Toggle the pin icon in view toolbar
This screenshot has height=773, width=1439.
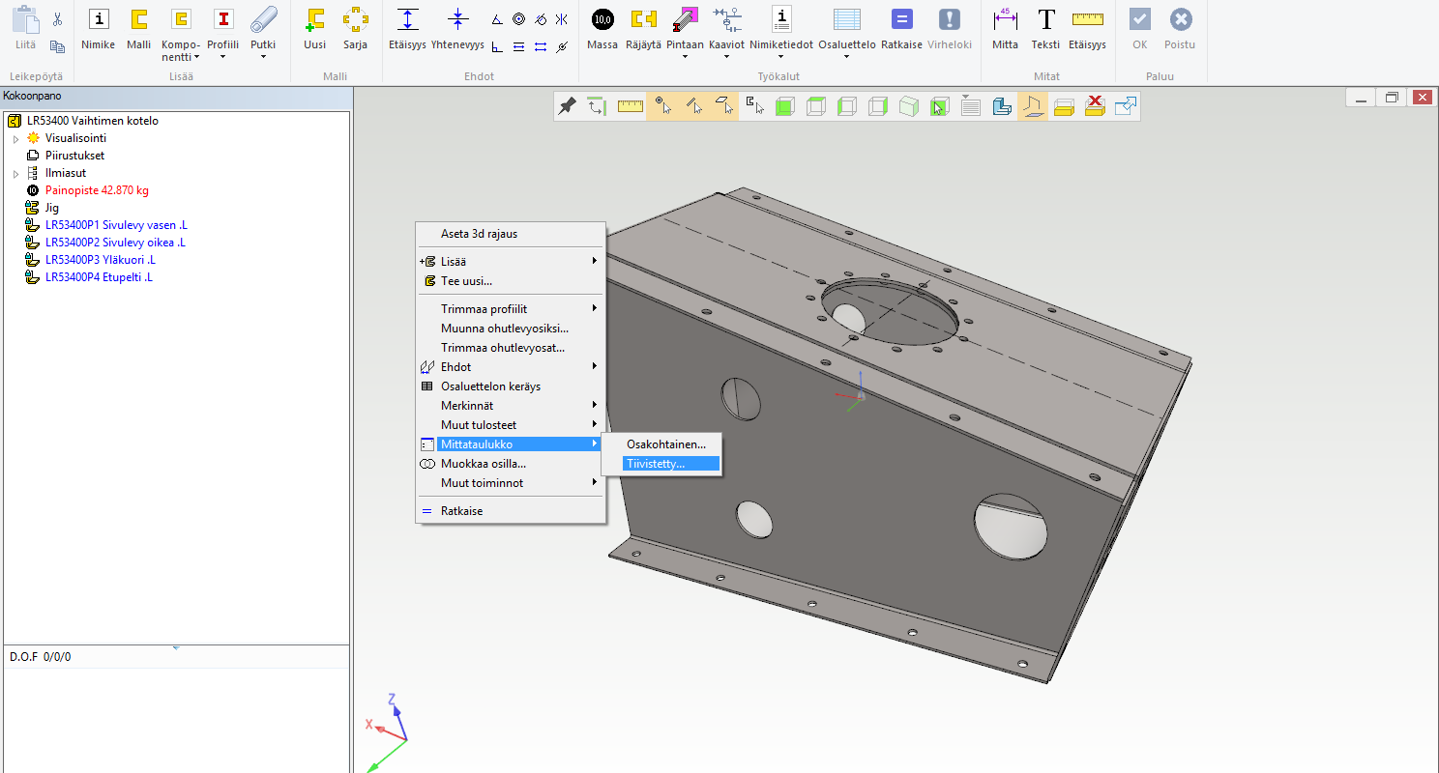569,106
